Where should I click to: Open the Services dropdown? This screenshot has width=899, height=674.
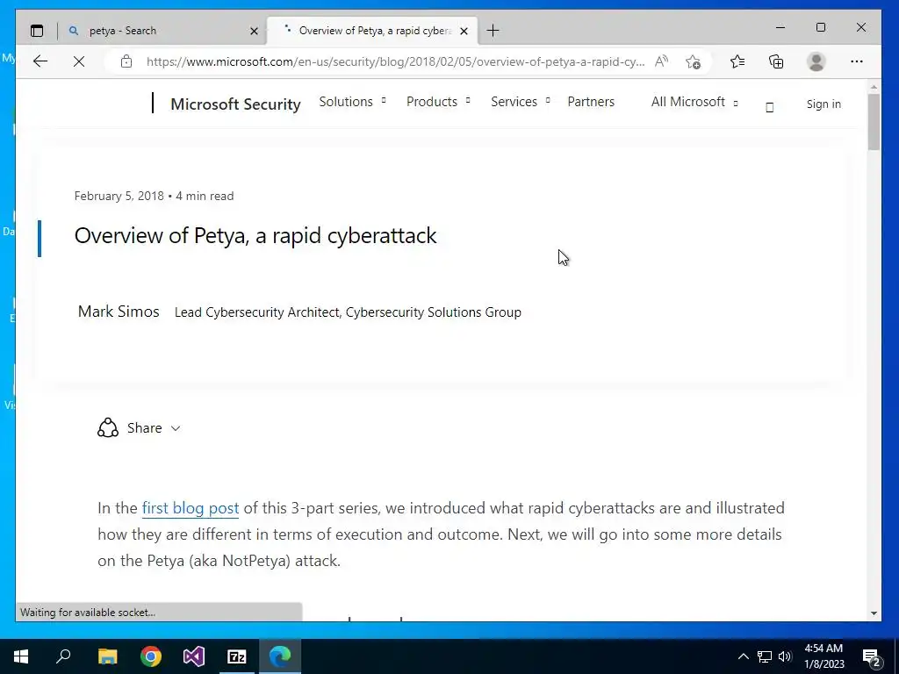coord(520,102)
